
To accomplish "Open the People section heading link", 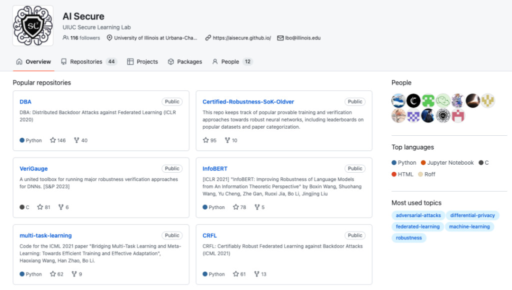I will pyautogui.click(x=401, y=83).
